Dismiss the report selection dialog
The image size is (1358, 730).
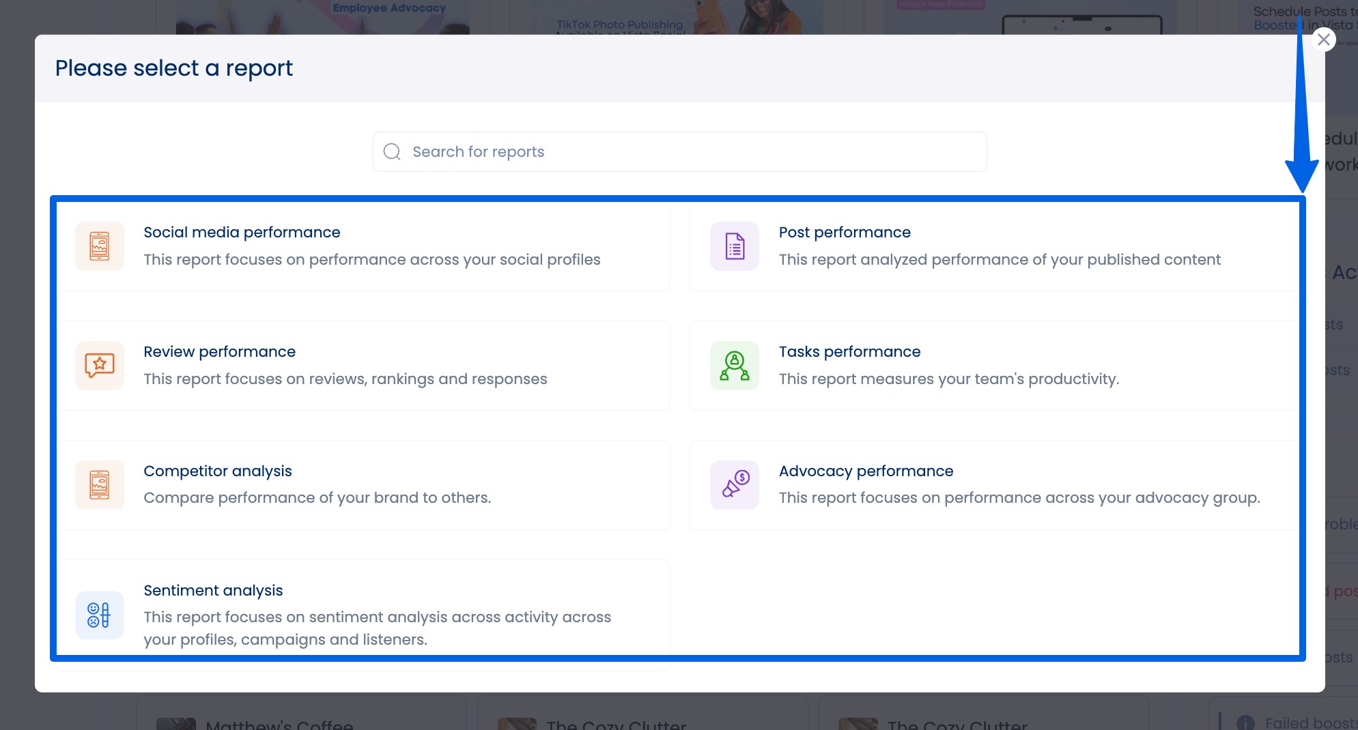tap(1324, 39)
